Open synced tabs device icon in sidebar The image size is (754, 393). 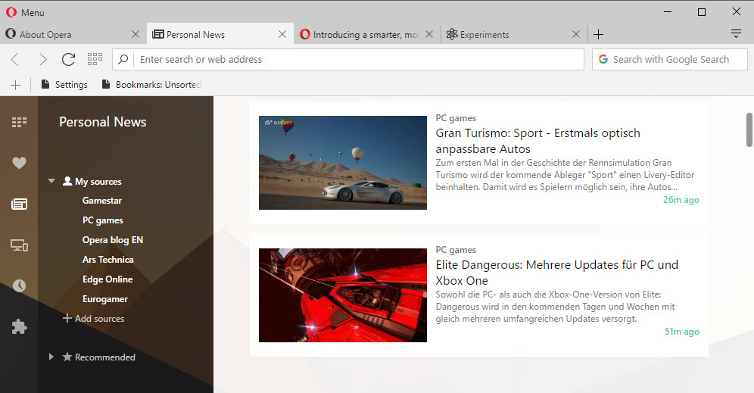point(19,245)
